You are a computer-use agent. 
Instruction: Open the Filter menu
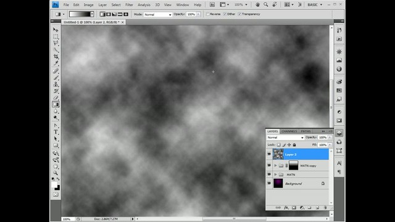129,5
